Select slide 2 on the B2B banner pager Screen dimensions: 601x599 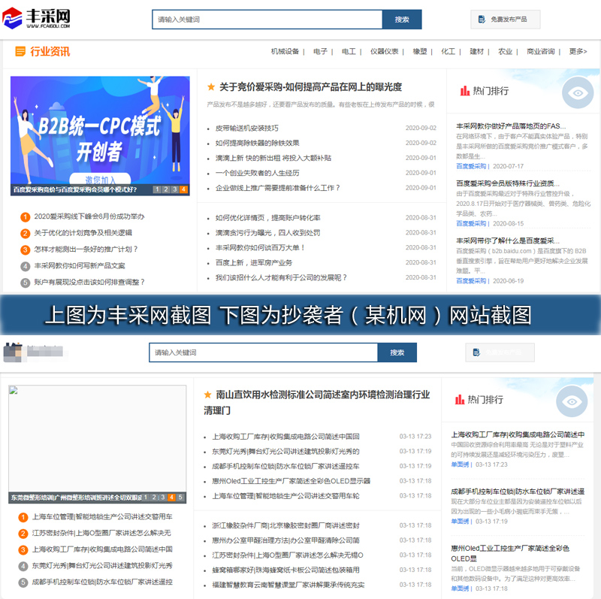[x=166, y=189]
